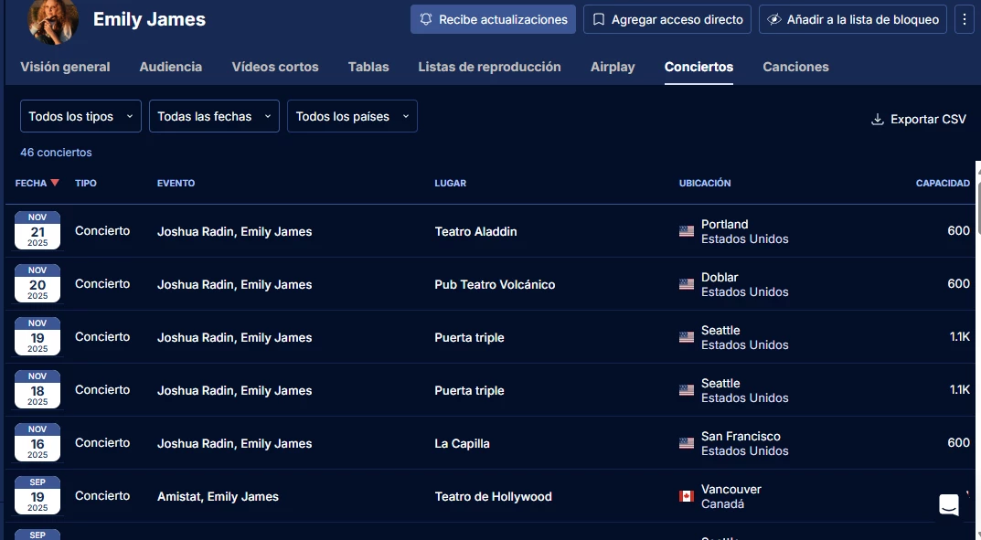
Task: Click the UBICACIÓN column header
Action: 705,183
